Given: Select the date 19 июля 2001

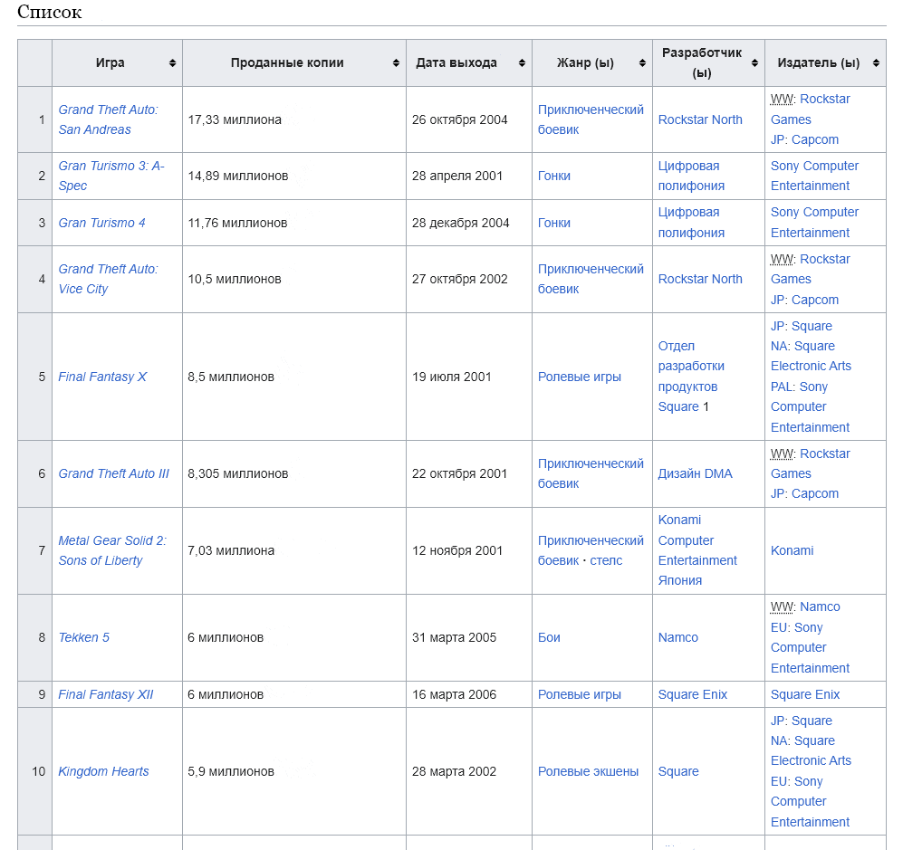Looking at the screenshot, I should click(451, 377).
